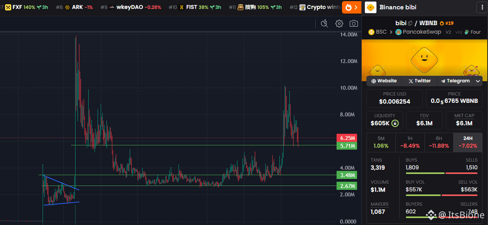The height and width of the screenshot is (225, 488).
Task: Click the PRICE USD $0.006254 box
Action: pos(395,99)
